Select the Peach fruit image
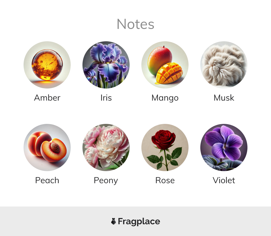271x236 pixels. point(47,147)
